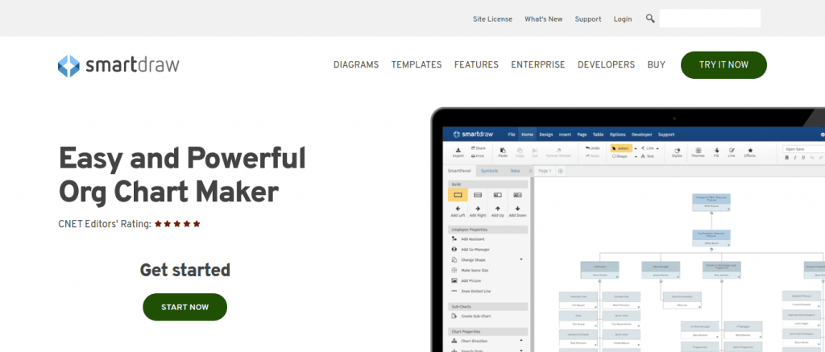Click the Add Left arrow

click(x=458, y=209)
